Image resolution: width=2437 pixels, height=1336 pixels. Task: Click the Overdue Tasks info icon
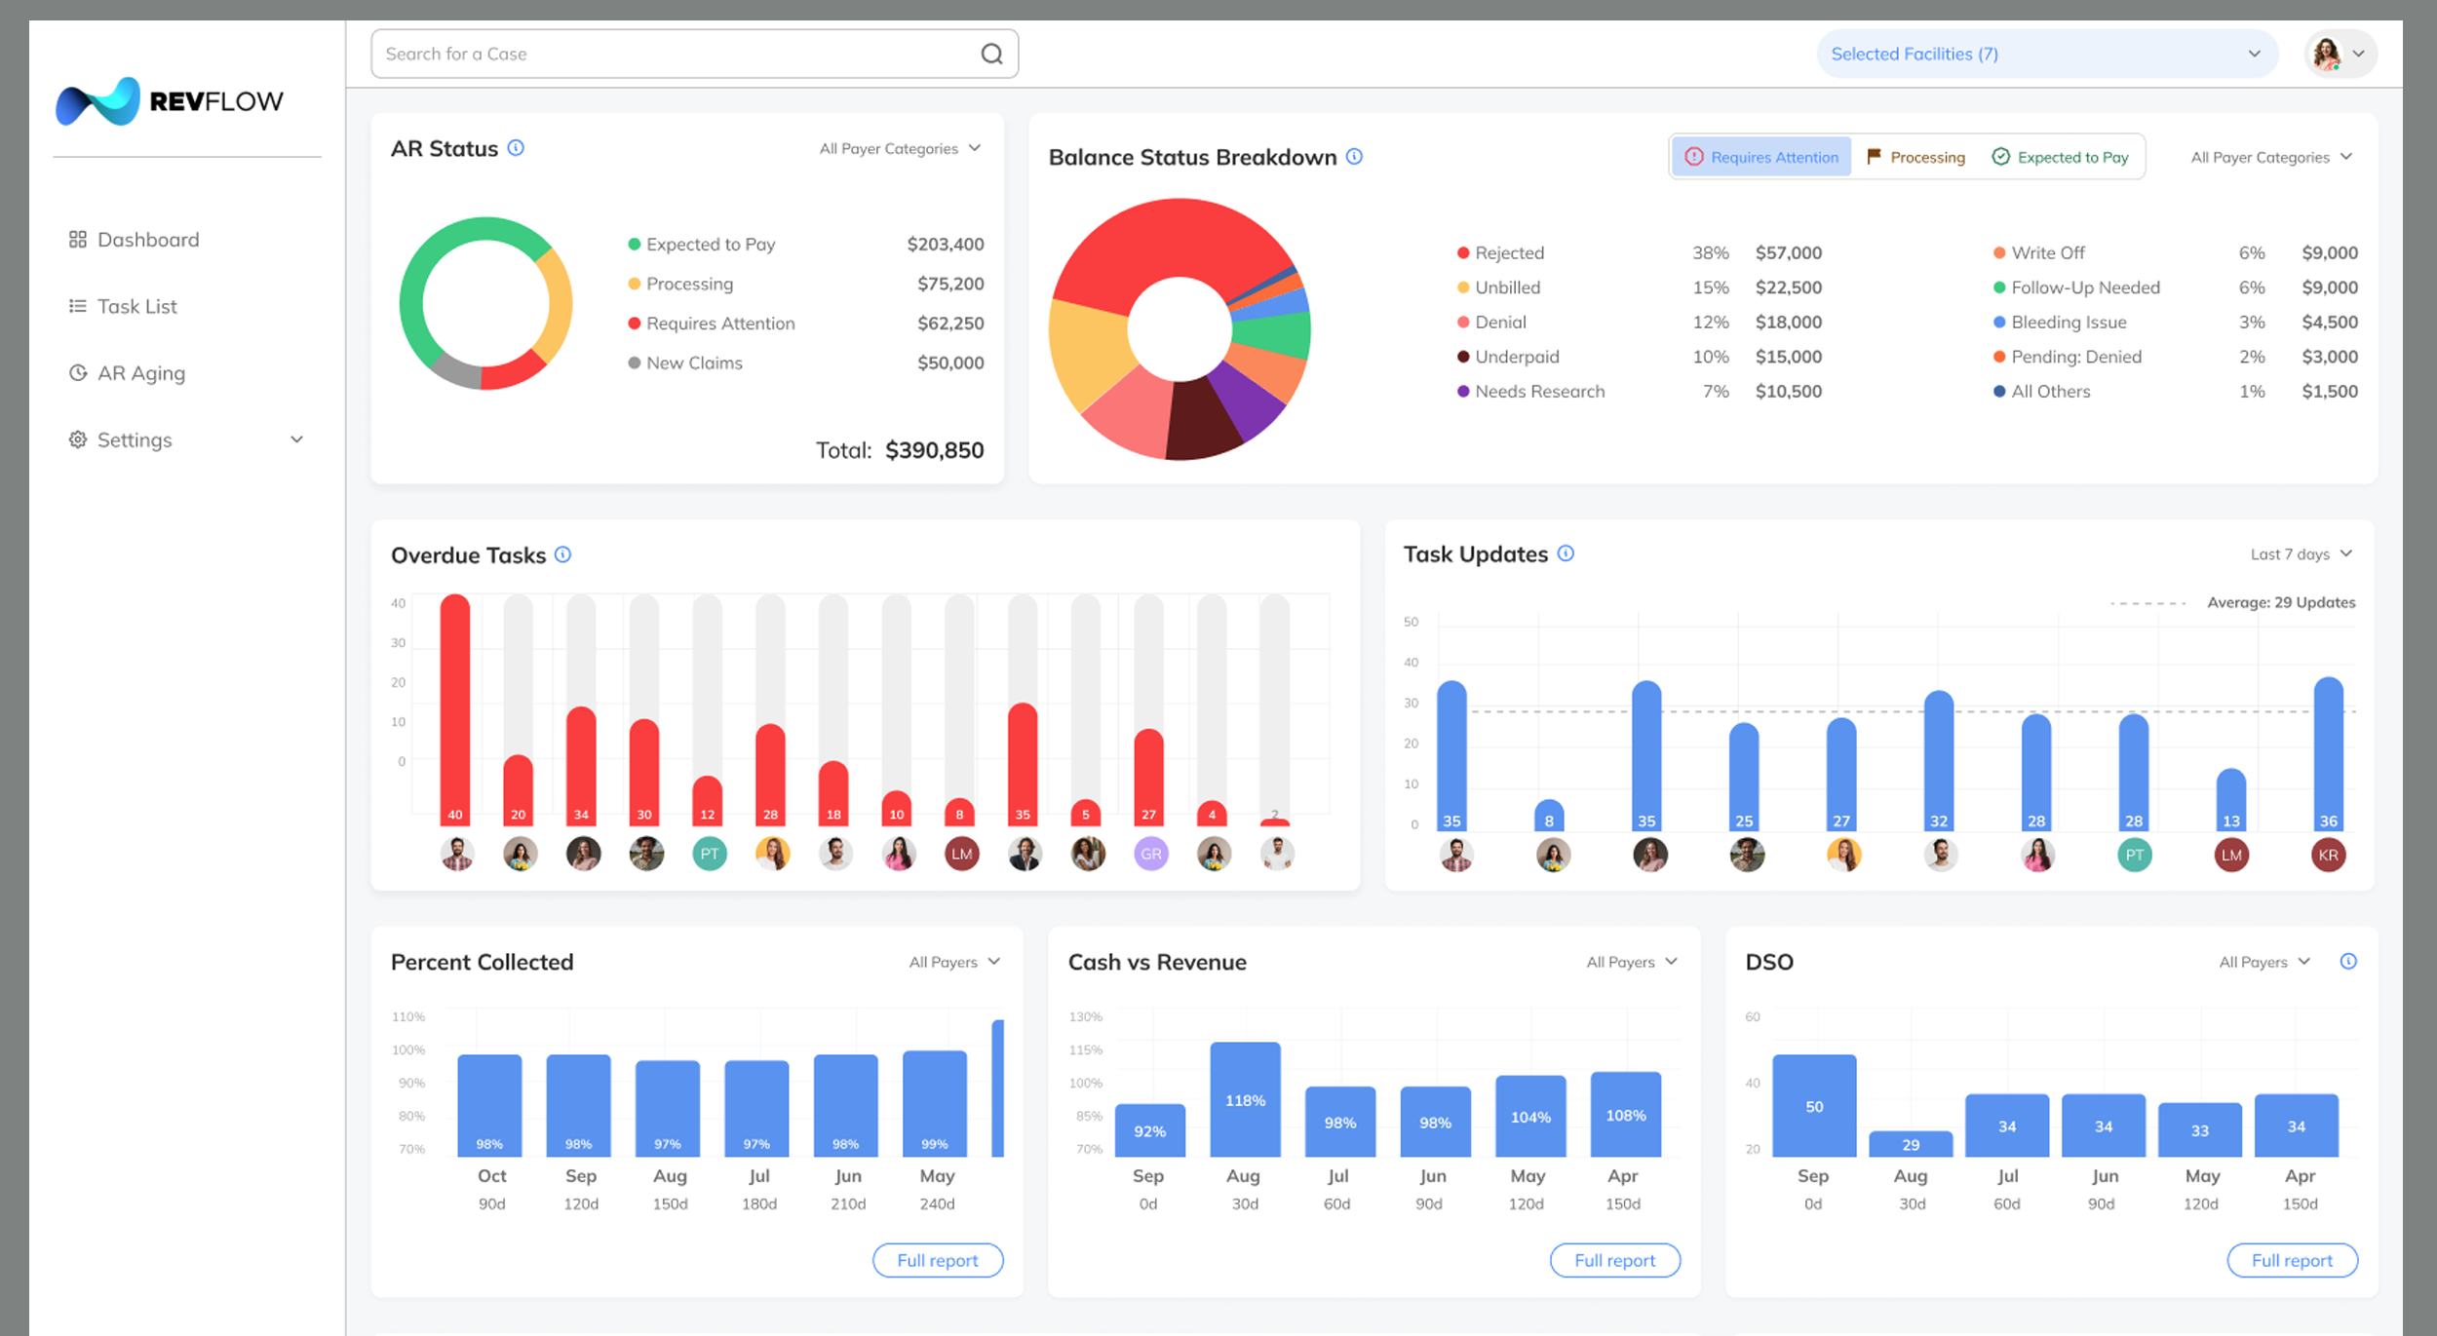pos(562,554)
